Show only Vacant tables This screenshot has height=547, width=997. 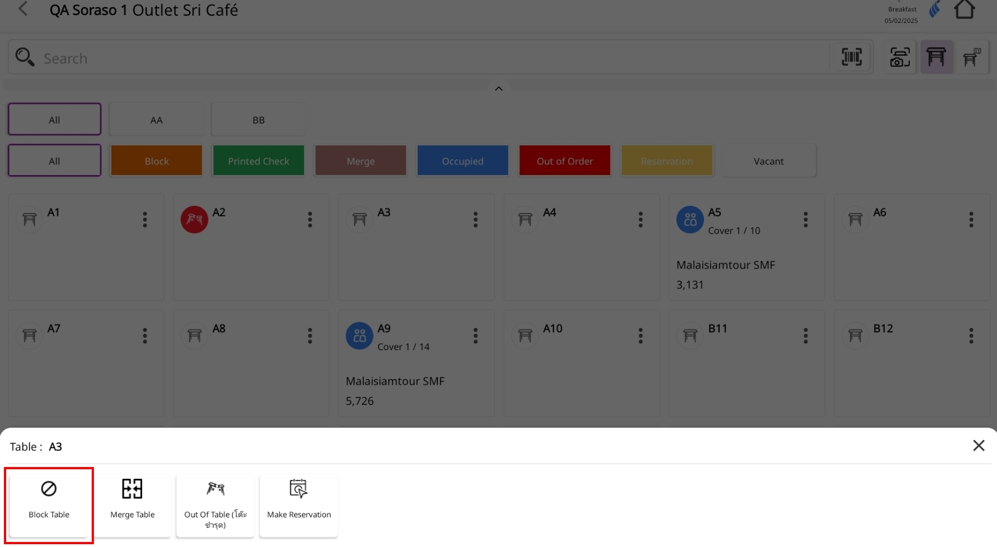click(768, 161)
